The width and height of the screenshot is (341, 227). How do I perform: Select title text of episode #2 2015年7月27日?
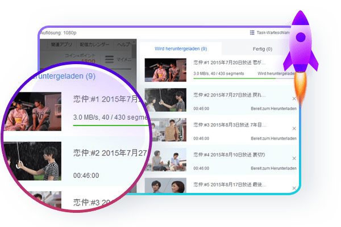pos(230,95)
